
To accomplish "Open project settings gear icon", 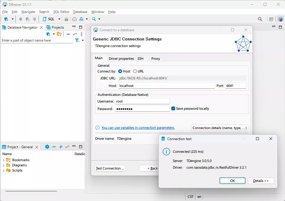I will 47,147.
